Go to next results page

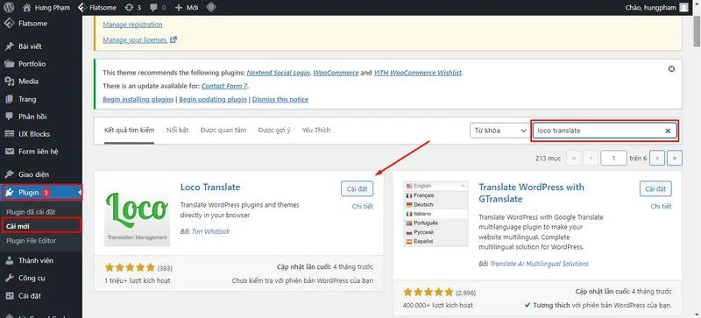[x=656, y=158]
